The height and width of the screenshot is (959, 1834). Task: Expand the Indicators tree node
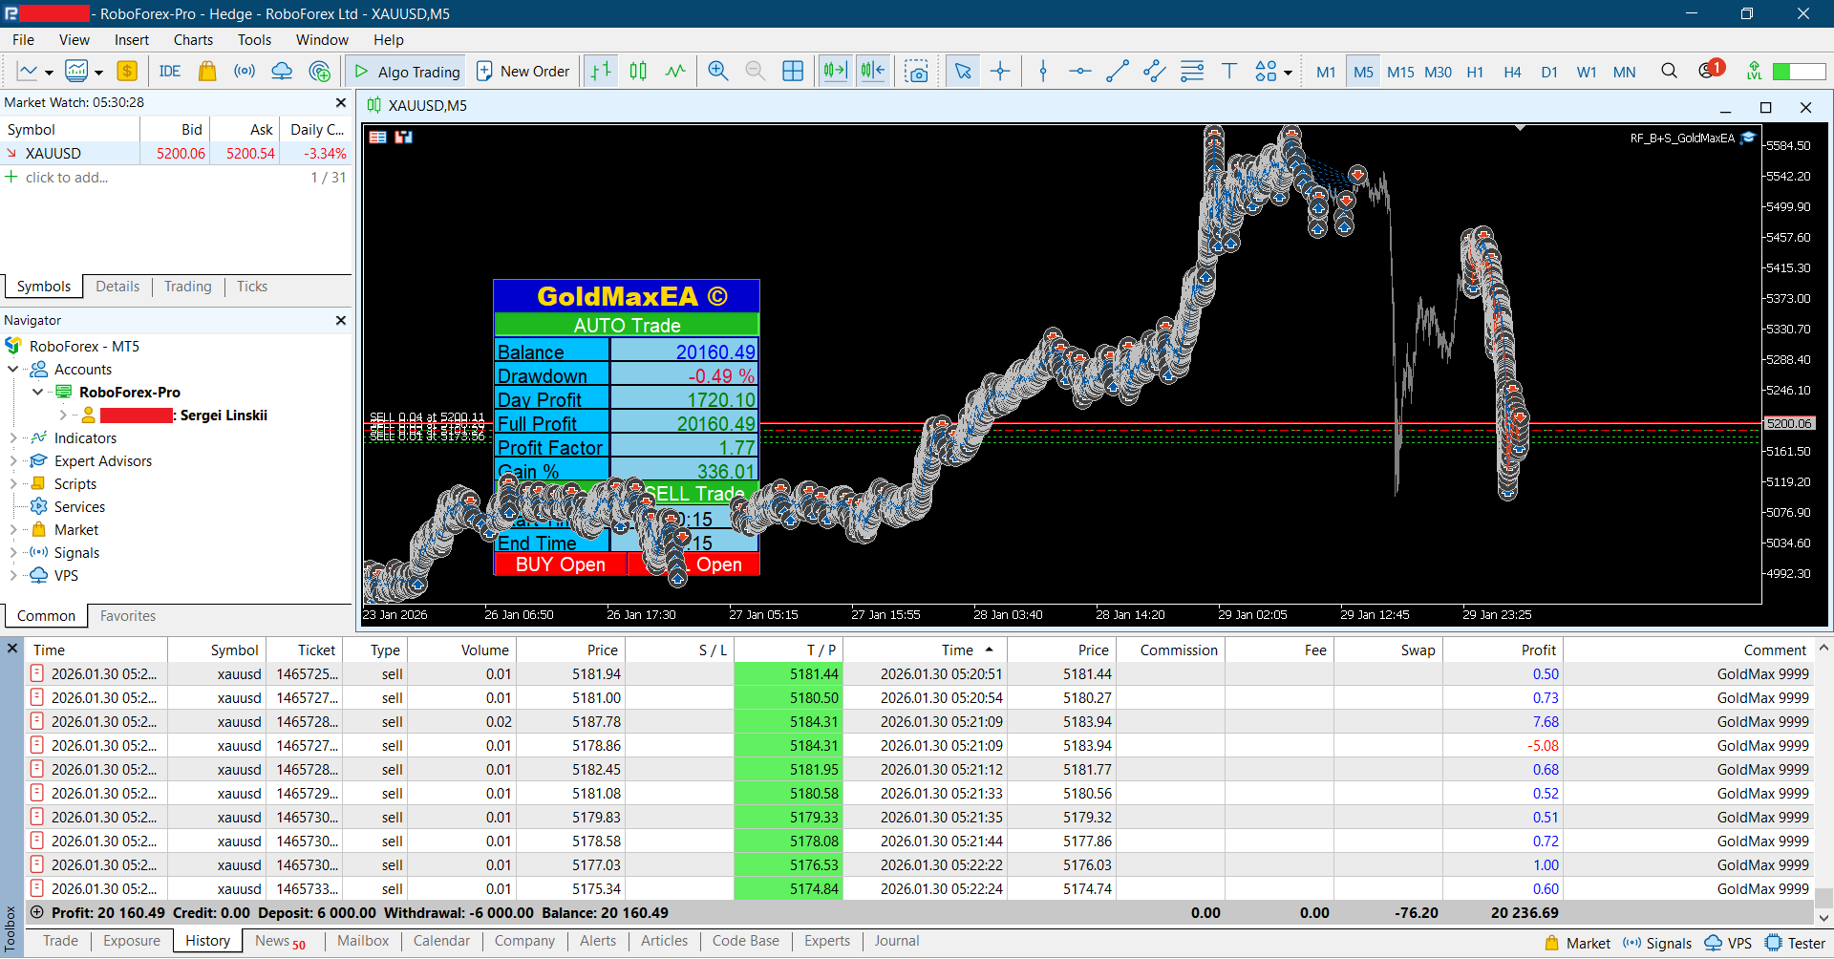[12, 437]
